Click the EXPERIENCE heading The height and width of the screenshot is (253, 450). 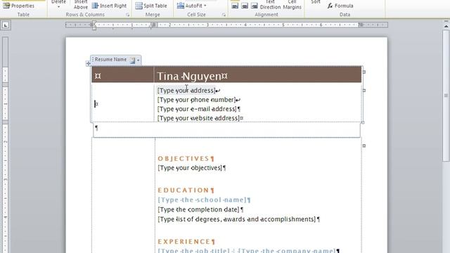point(184,242)
